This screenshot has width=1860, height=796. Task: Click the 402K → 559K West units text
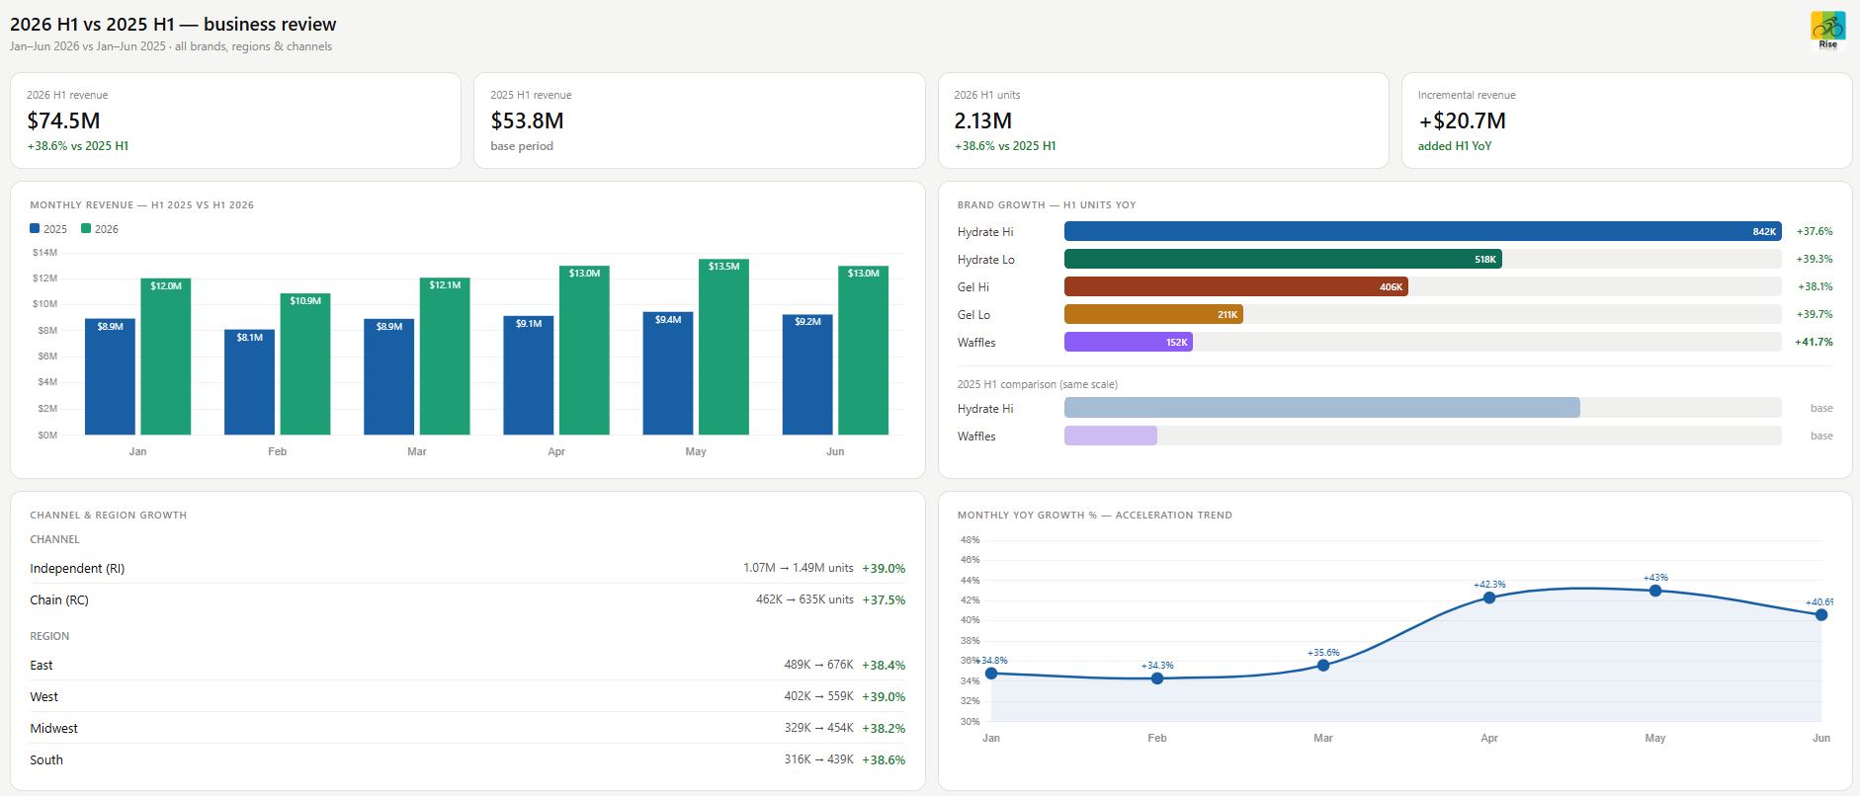pos(818,696)
